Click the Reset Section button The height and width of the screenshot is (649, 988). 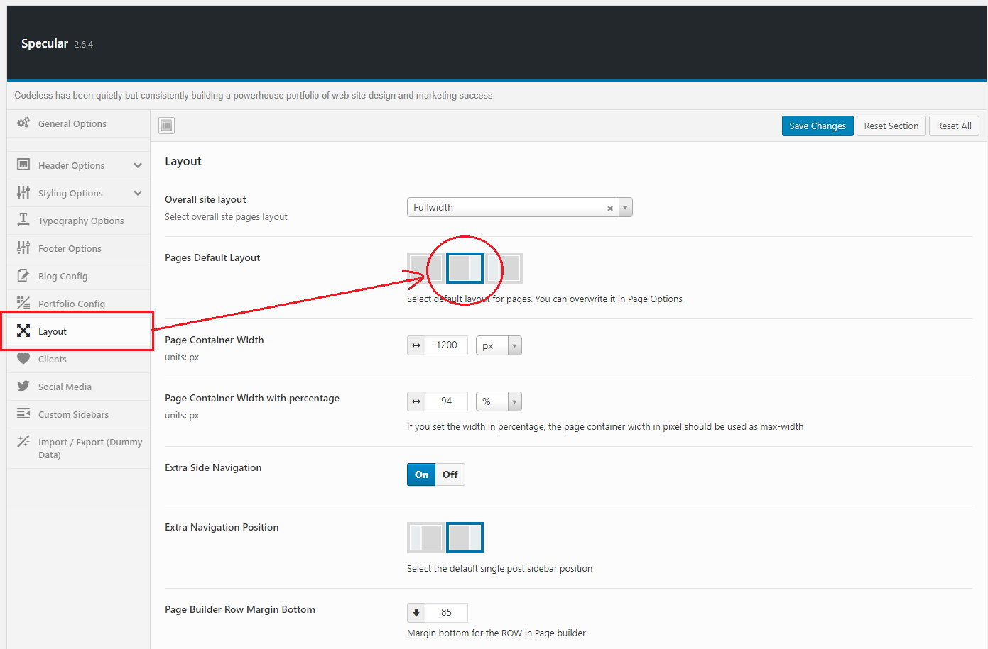pyautogui.click(x=891, y=126)
